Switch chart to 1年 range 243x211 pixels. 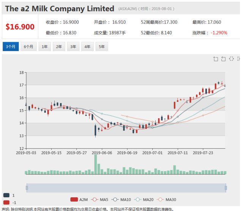tap(45, 46)
